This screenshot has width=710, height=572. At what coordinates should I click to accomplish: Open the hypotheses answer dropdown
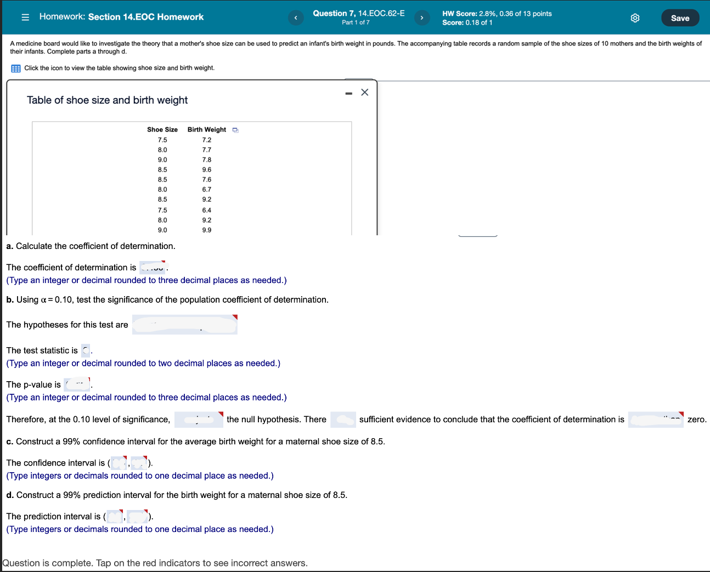(x=184, y=325)
